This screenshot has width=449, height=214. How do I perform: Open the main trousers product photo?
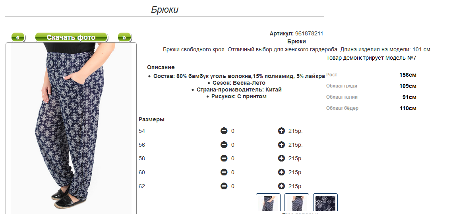tap(71, 128)
